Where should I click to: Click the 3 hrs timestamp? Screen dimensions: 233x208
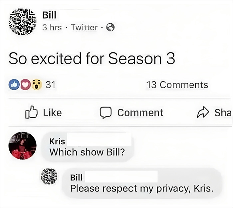click(x=52, y=28)
